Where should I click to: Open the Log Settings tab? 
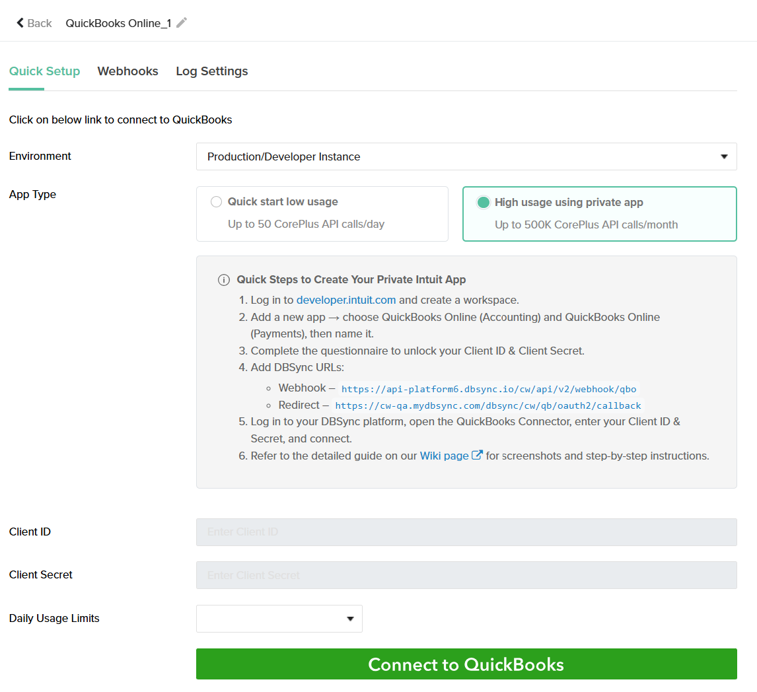(x=211, y=71)
